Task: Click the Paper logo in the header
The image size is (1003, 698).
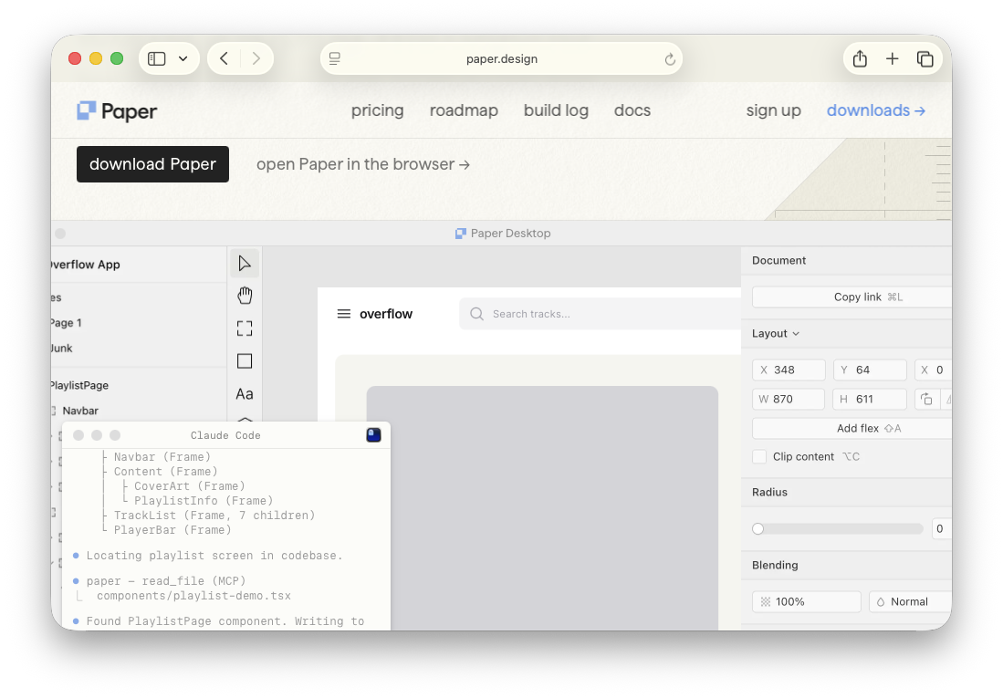Action: (x=116, y=109)
